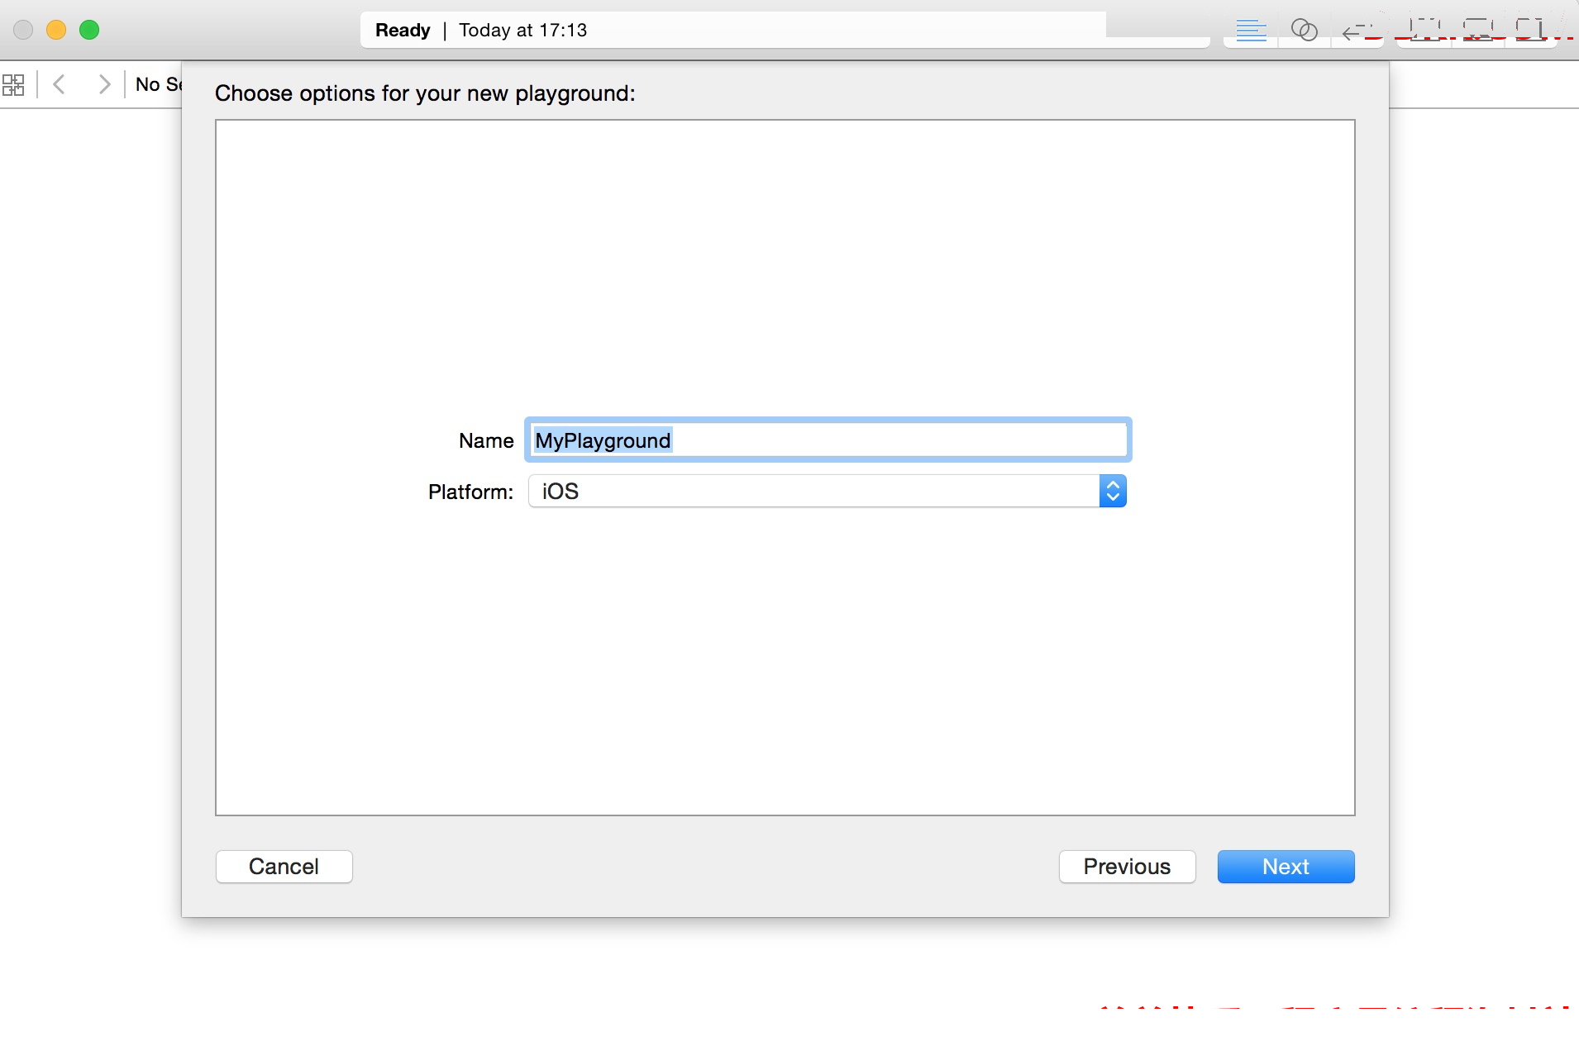Go forward with the right chevron

(x=104, y=84)
